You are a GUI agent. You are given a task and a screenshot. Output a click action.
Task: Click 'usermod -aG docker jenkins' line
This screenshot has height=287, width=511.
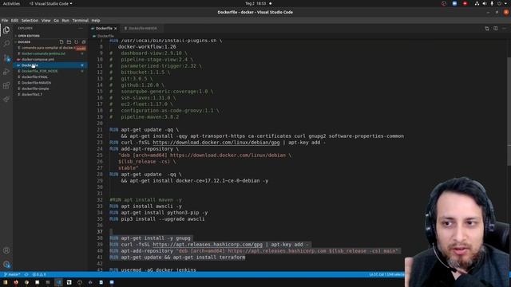153,269
